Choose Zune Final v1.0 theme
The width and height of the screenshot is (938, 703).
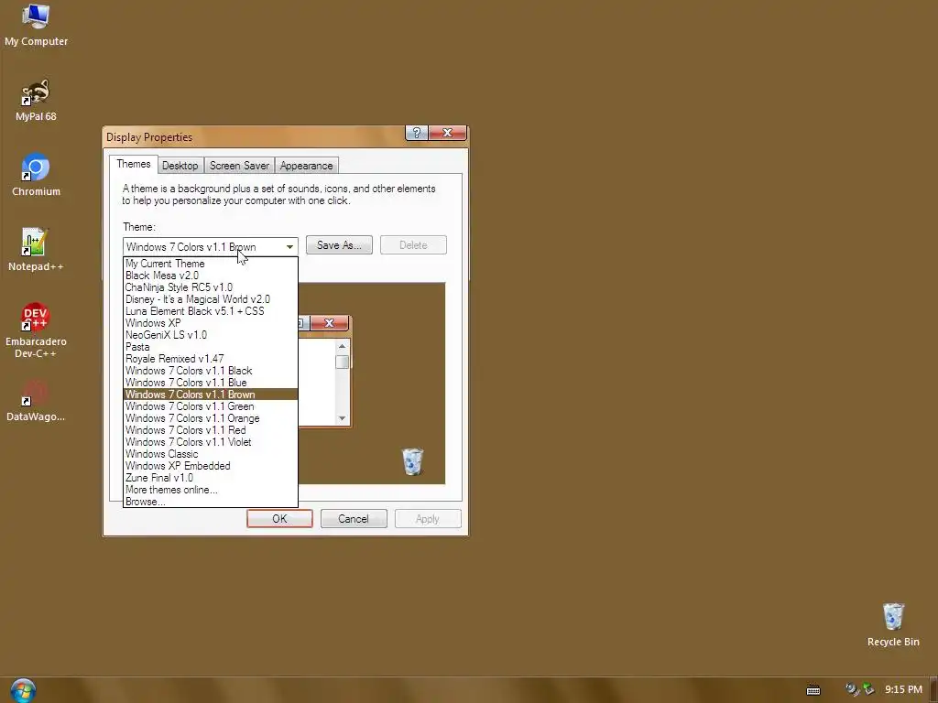[x=210, y=478]
